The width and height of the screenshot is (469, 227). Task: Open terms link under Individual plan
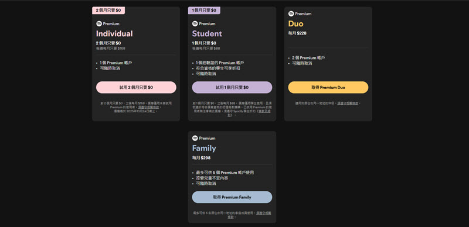tap(149, 107)
